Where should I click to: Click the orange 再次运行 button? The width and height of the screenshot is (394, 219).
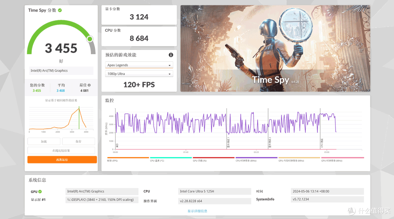(x=62, y=160)
